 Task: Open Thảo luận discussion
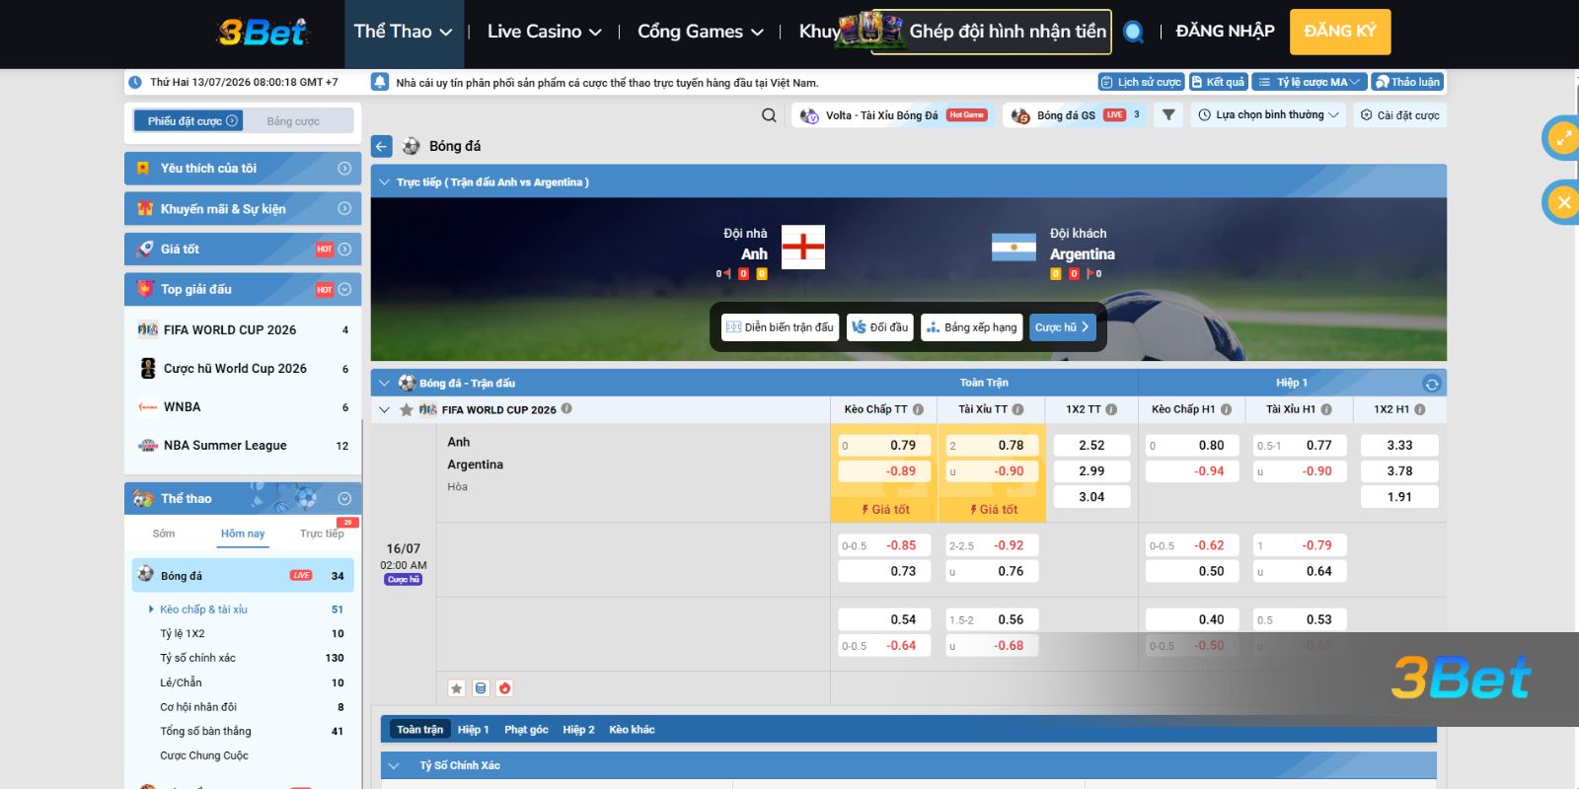pyautogui.click(x=1408, y=82)
